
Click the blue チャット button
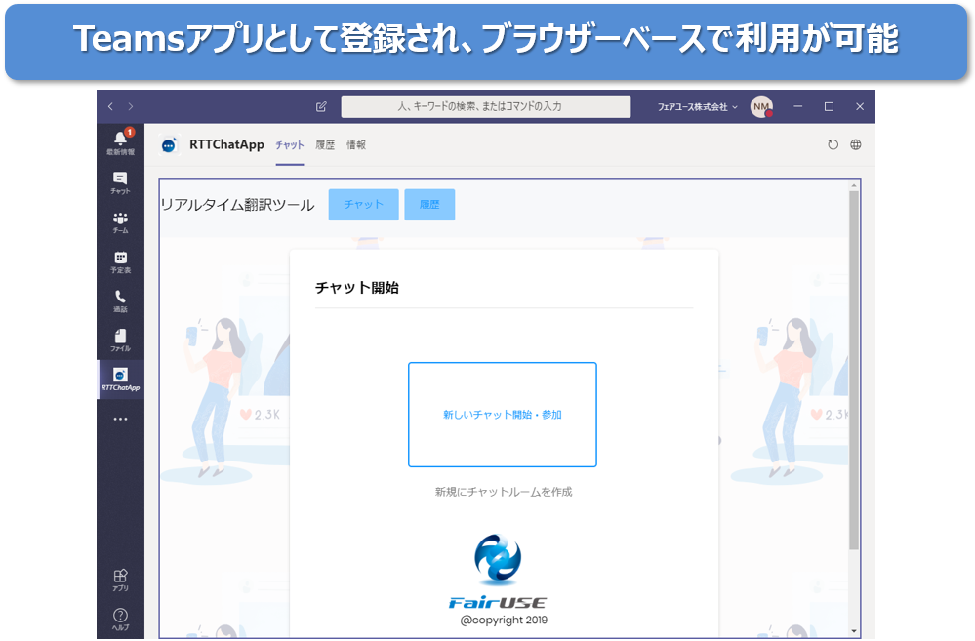(364, 205)
